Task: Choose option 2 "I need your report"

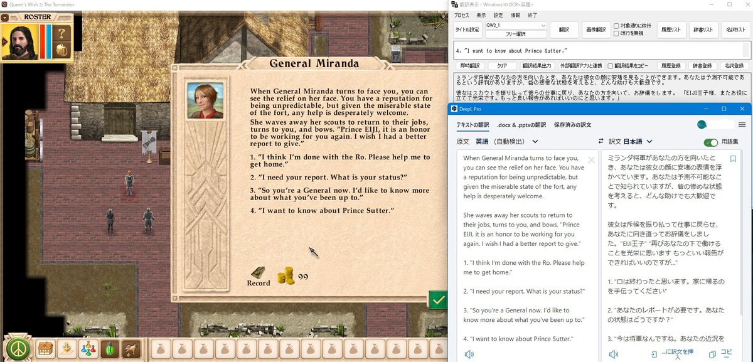Action: coord(329,177)
